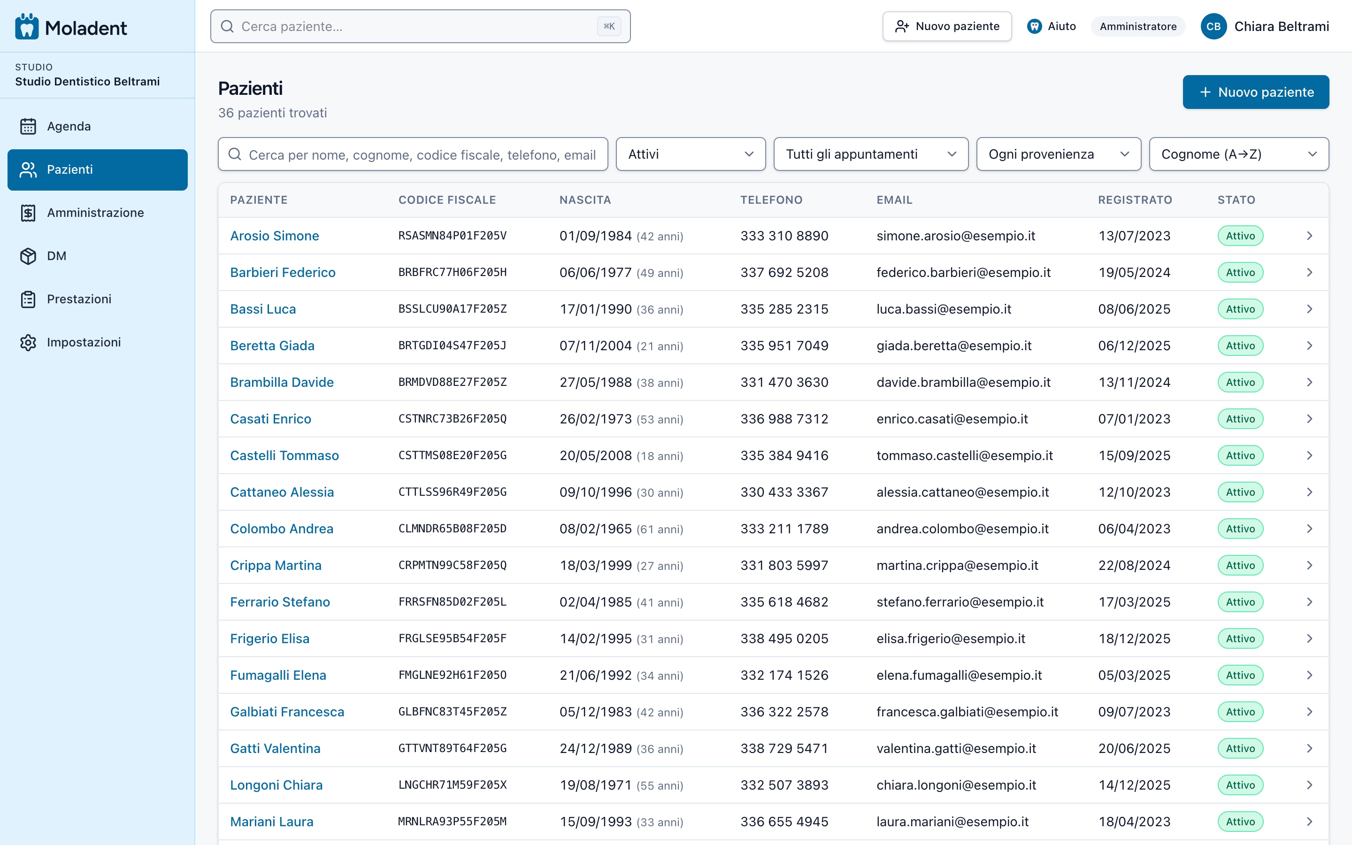Open Prestazioni section in sidebar
The image size is (1352, 845).
[x=97, y=299]
